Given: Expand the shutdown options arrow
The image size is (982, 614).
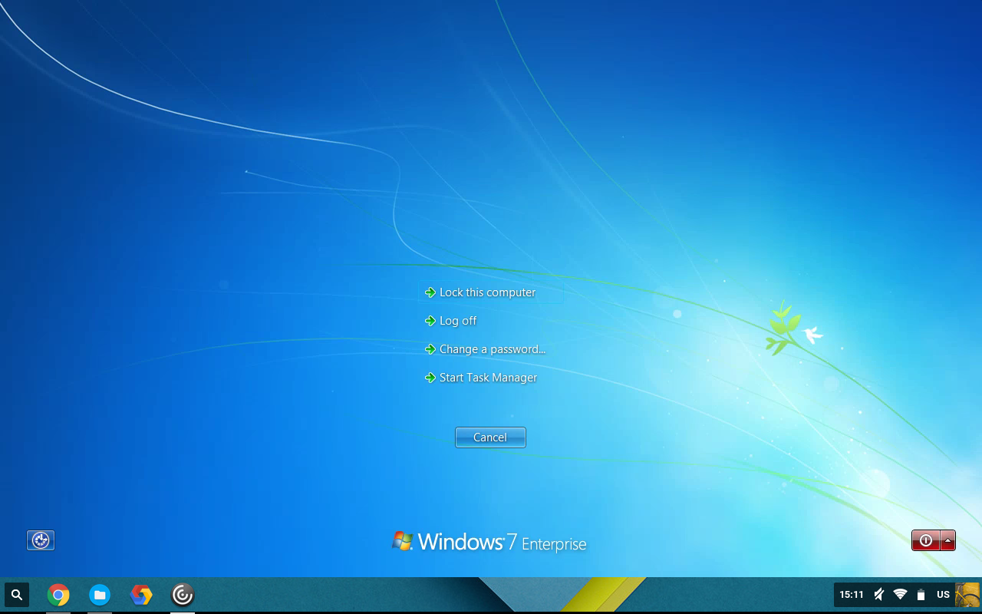Looking at the screenshot, I should pyautogui.click(x=948, y=540).
